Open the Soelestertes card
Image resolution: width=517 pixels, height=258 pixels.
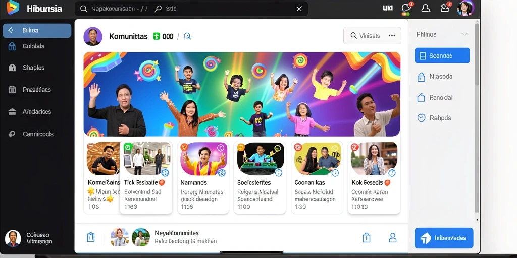pos(260,178)
